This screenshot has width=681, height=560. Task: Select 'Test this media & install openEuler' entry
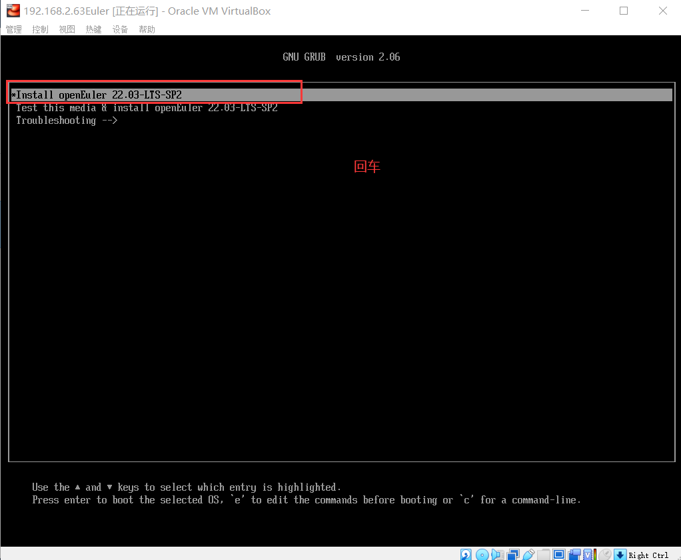click(x=147, y=108)
